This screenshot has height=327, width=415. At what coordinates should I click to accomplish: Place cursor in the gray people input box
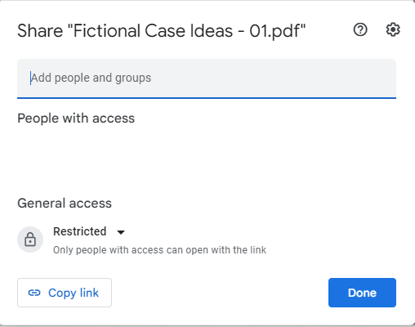[x=207, y=78]
